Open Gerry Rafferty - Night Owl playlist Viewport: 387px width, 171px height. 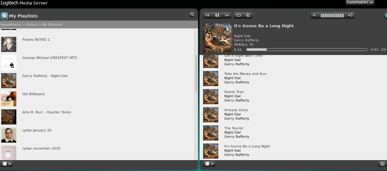pos(45,76)
